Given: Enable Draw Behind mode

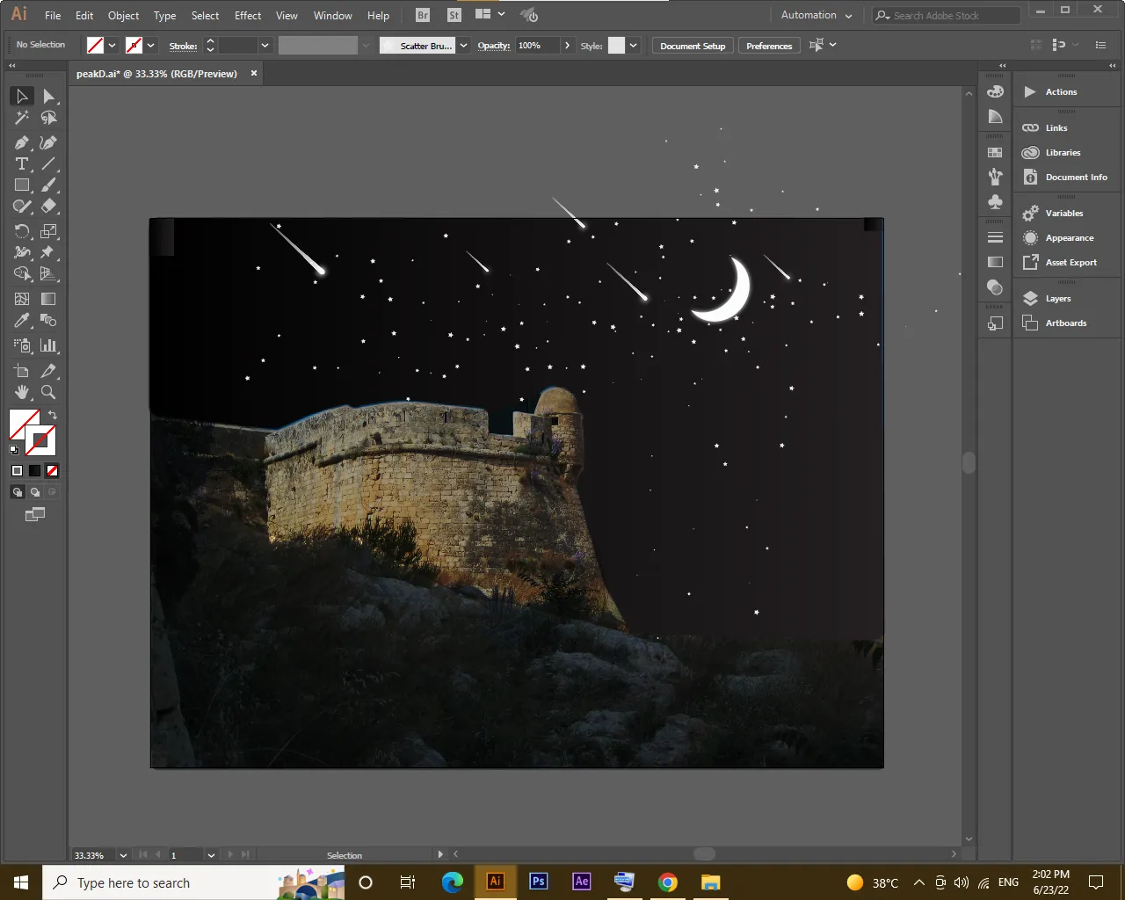Looking at the screenshot, I should [x=34, y=492].
